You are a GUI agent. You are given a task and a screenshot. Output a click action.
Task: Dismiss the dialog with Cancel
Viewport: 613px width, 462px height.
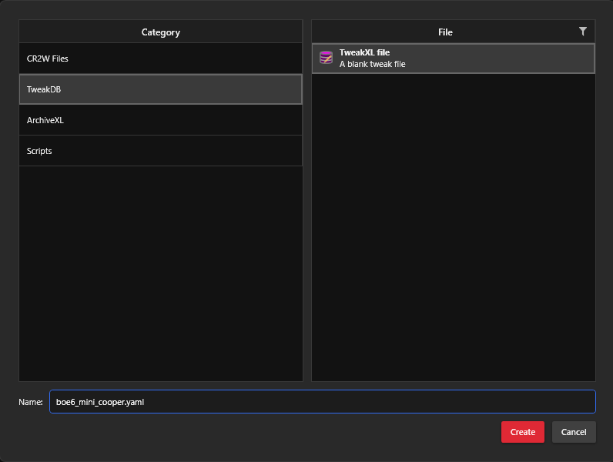[x=574, y=432]
